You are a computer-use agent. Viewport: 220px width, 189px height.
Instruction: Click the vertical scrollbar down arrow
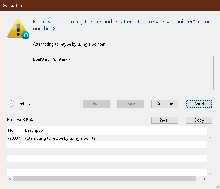210,174
